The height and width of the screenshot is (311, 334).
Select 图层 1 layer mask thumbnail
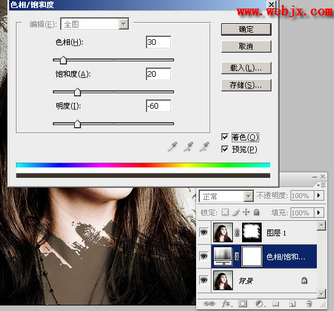pos(252,232)
